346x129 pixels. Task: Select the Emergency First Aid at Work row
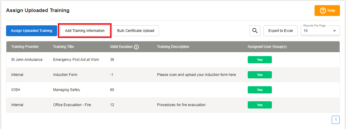pos(76,60)
